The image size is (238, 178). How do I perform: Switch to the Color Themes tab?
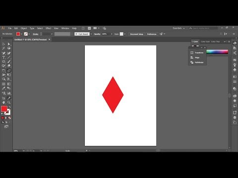click(x=215, y=42)
